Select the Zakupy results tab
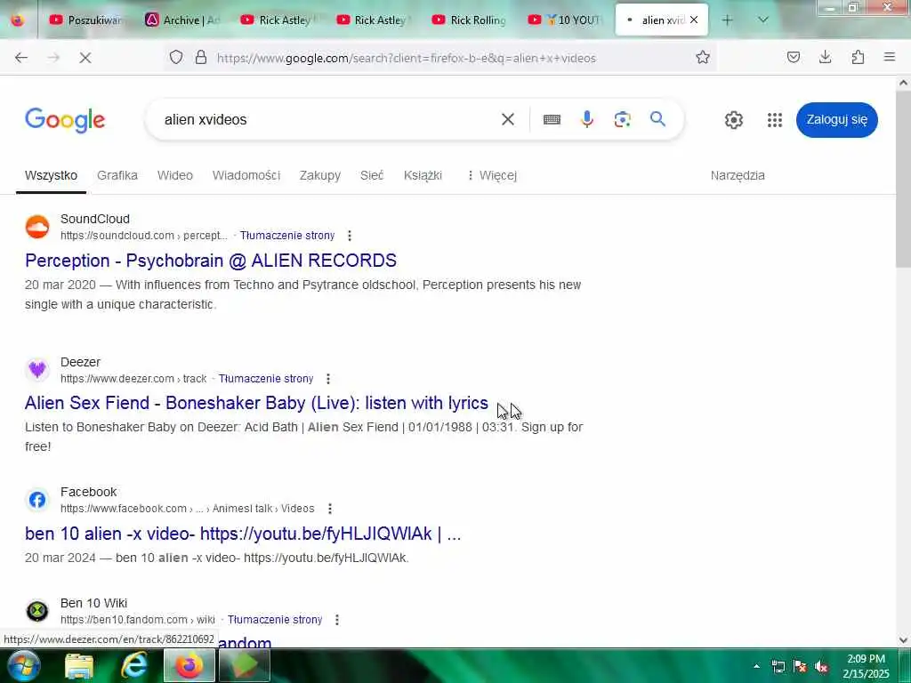Viewport: 911px width, 683px height. (x=320, y=175)
